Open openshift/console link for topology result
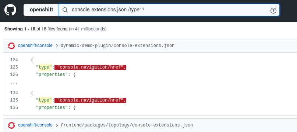The image size is (297, 132). click(x=35, y=125)
